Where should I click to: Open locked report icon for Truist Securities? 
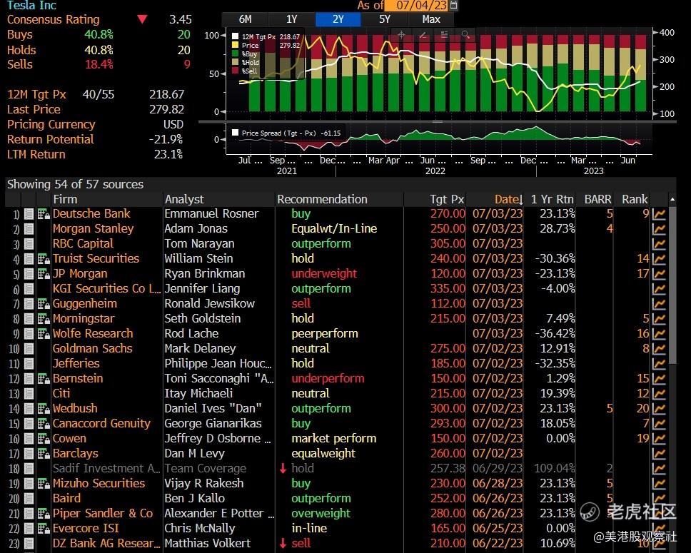pos(43,259)
